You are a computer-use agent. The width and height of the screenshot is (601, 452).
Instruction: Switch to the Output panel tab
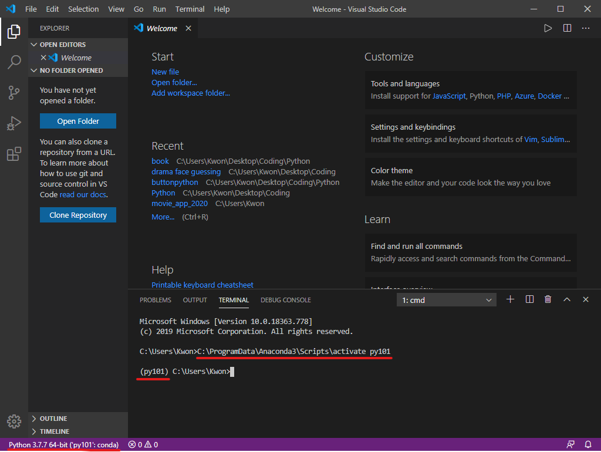(195, 300)
